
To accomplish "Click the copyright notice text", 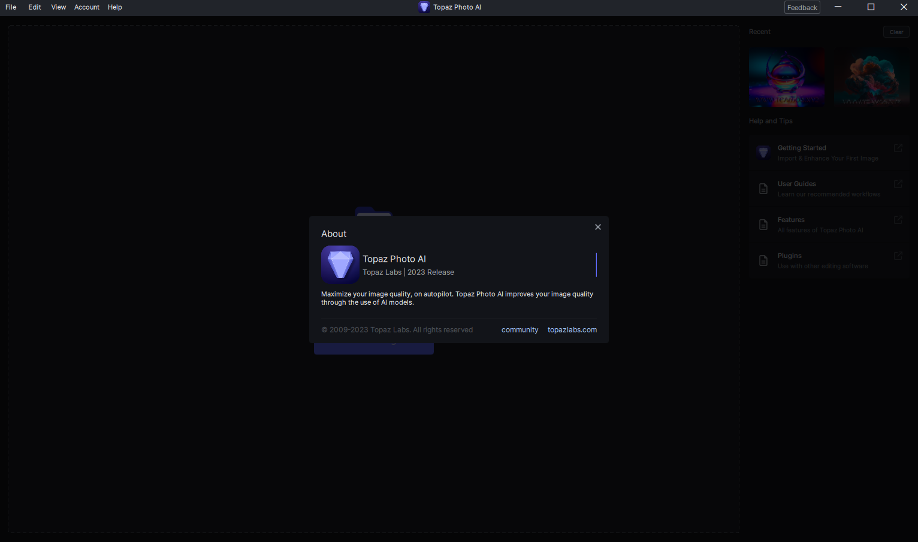I will tap(397, 330).
